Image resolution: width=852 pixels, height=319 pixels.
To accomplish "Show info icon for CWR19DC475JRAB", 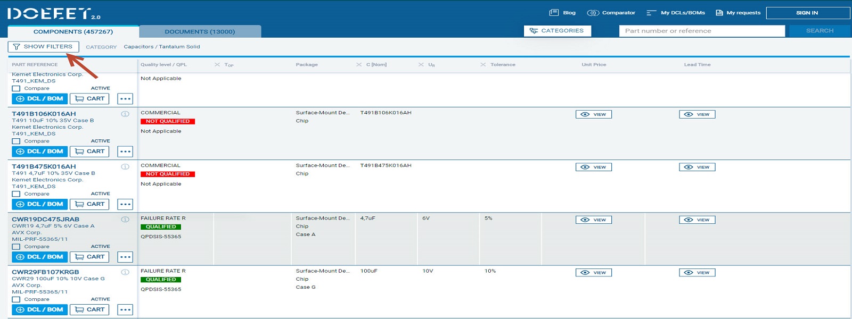I will tap(125, 219).
